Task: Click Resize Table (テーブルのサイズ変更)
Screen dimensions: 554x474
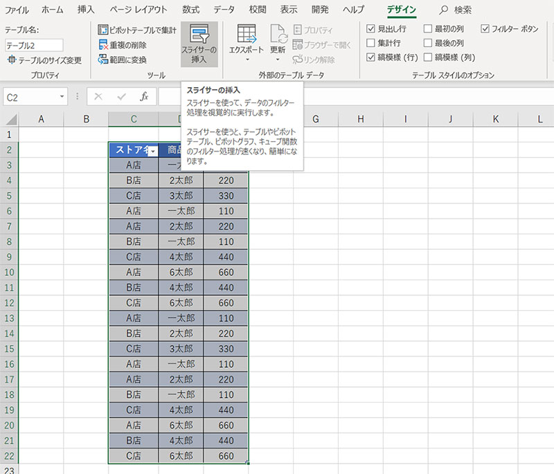Action: [44, 60]
